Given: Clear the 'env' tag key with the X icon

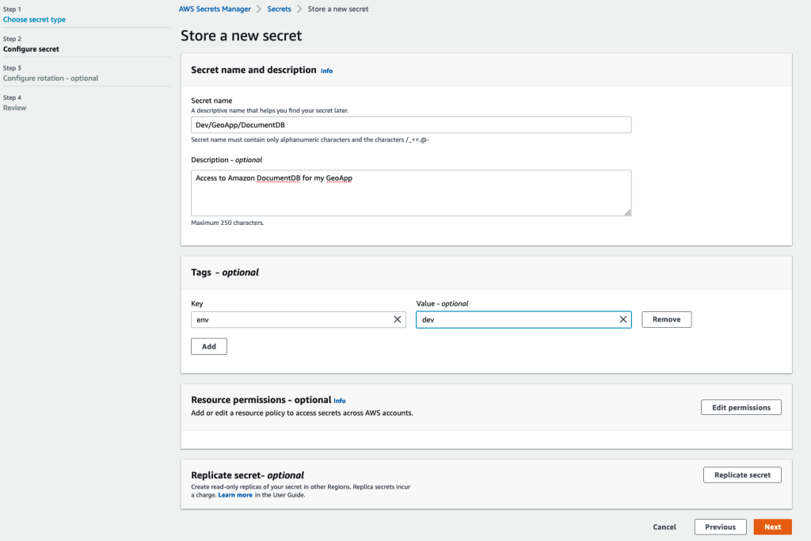Looking at the screenshot, I should pos(398,319).
